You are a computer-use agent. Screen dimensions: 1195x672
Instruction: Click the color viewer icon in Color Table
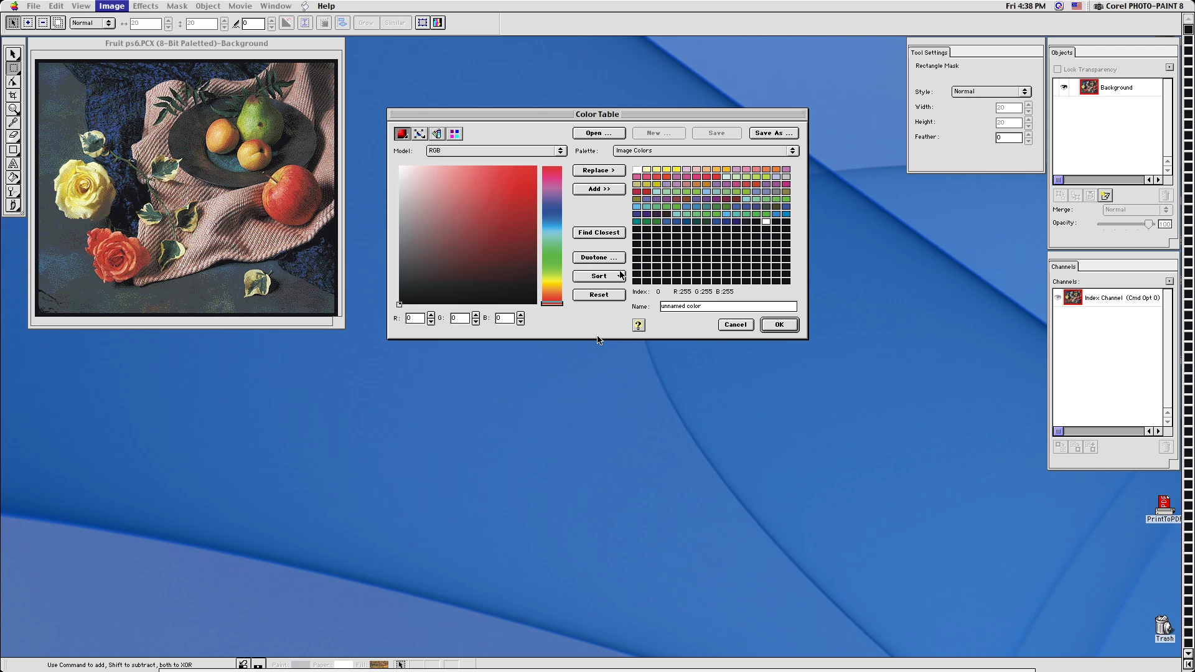tap(402, 134)
